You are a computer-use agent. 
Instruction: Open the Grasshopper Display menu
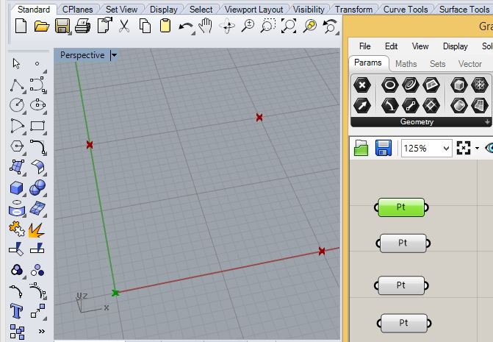point(455,46)
